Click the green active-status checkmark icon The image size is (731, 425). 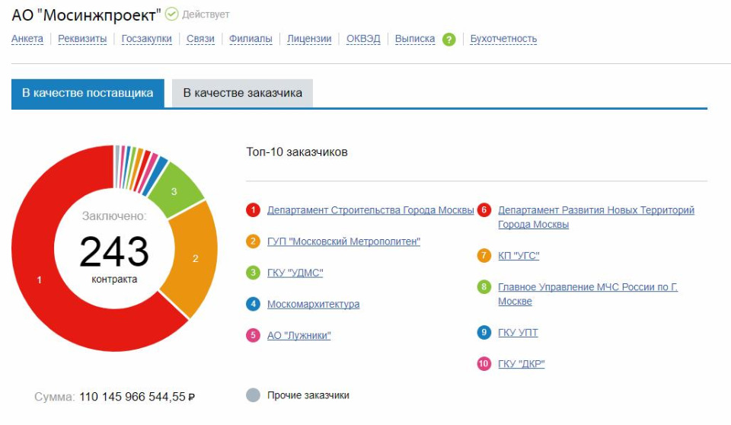pyautogui.click(x=171, y=14)
